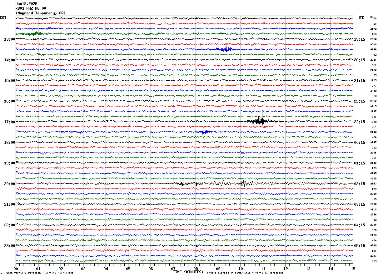Click the 19:15 UTC time label
The image size is (378, 277).
(x=360, y=39)
